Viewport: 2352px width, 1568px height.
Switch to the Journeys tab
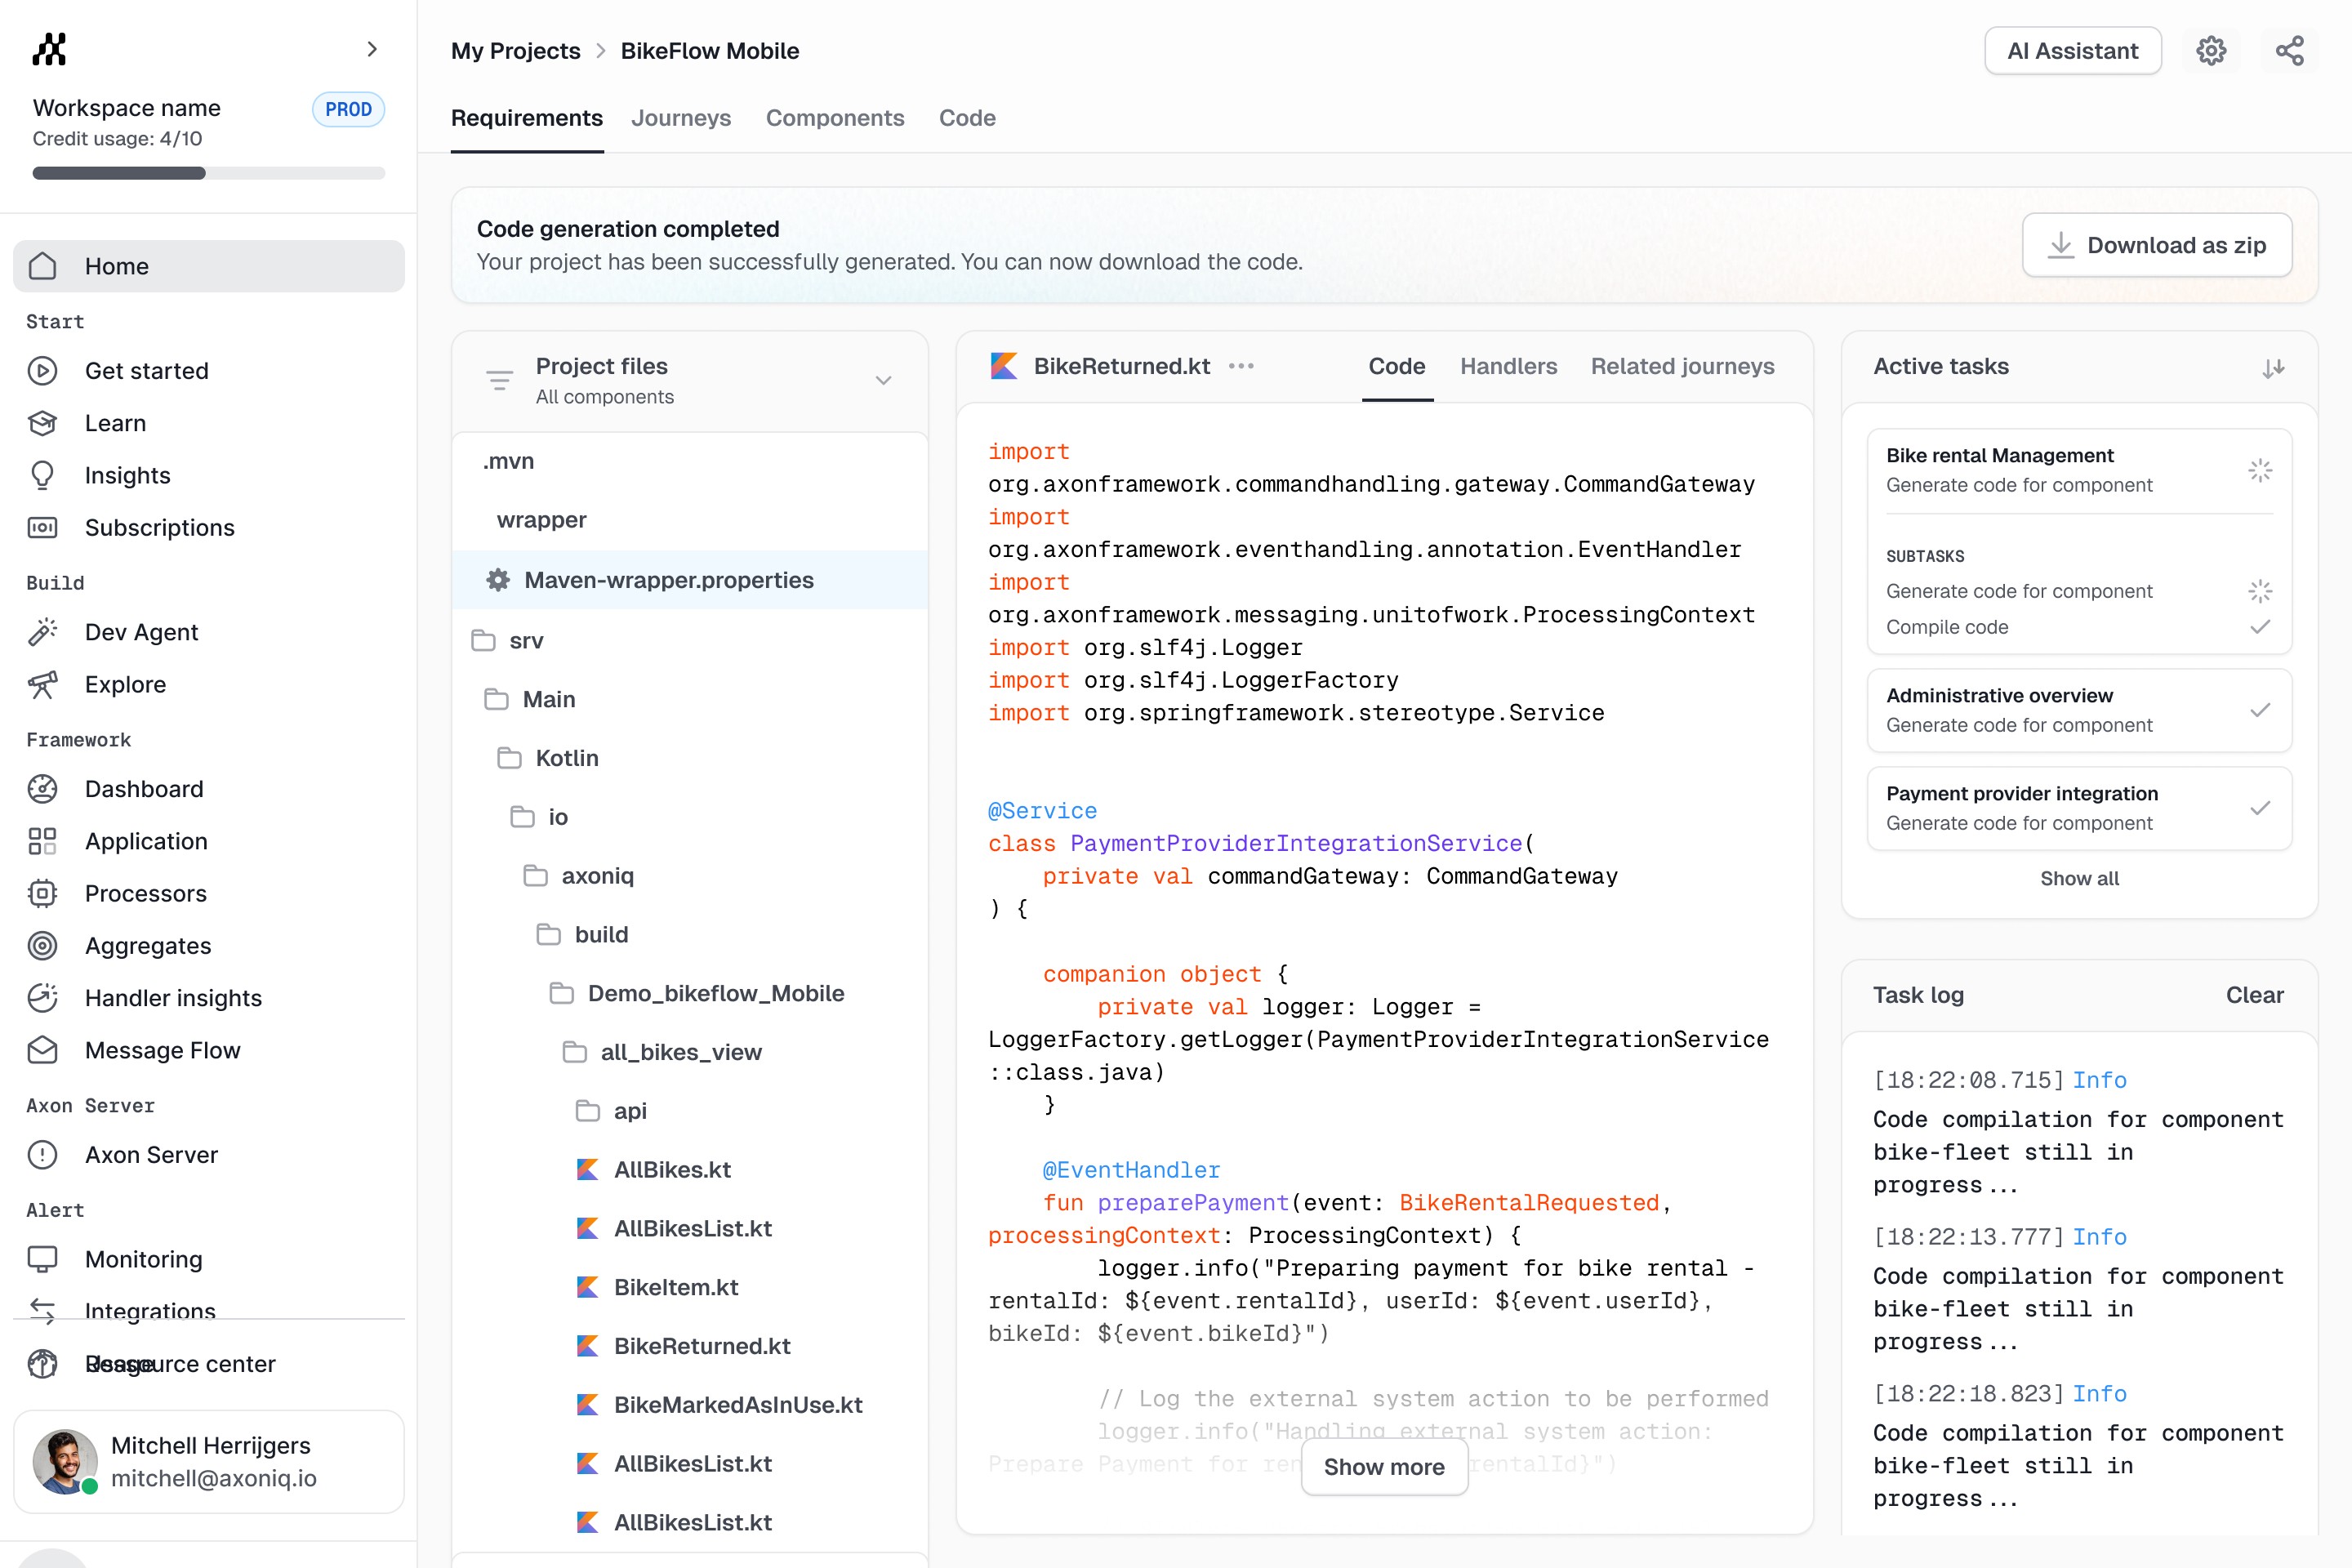pos(680,118)
